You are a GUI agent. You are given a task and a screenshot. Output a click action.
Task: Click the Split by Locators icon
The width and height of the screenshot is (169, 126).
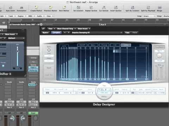[132, 8]
